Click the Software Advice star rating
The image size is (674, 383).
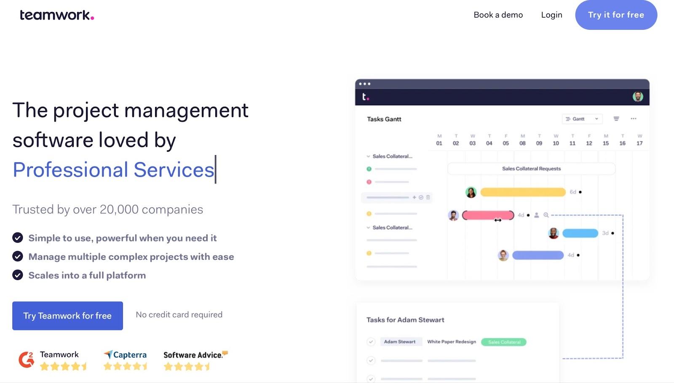tap(187, 367)
